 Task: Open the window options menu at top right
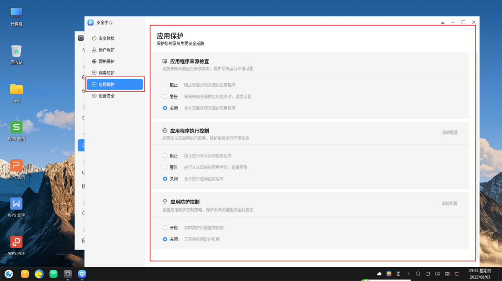[x=442, y=22]
